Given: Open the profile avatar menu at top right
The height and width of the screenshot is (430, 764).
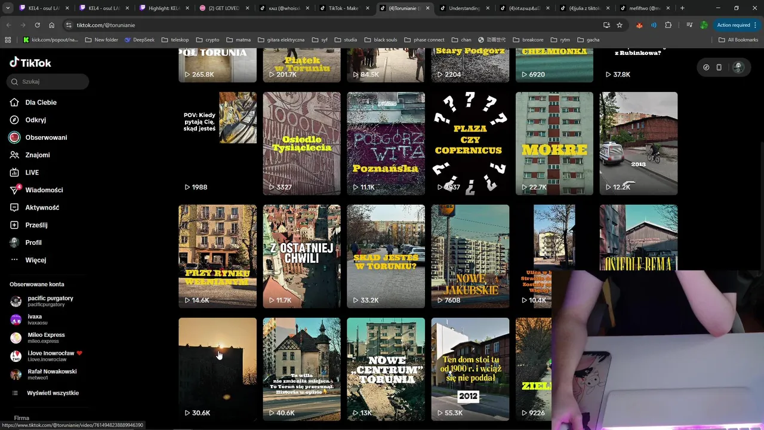Looking at the screenshot, I should (x=738, y=67).
